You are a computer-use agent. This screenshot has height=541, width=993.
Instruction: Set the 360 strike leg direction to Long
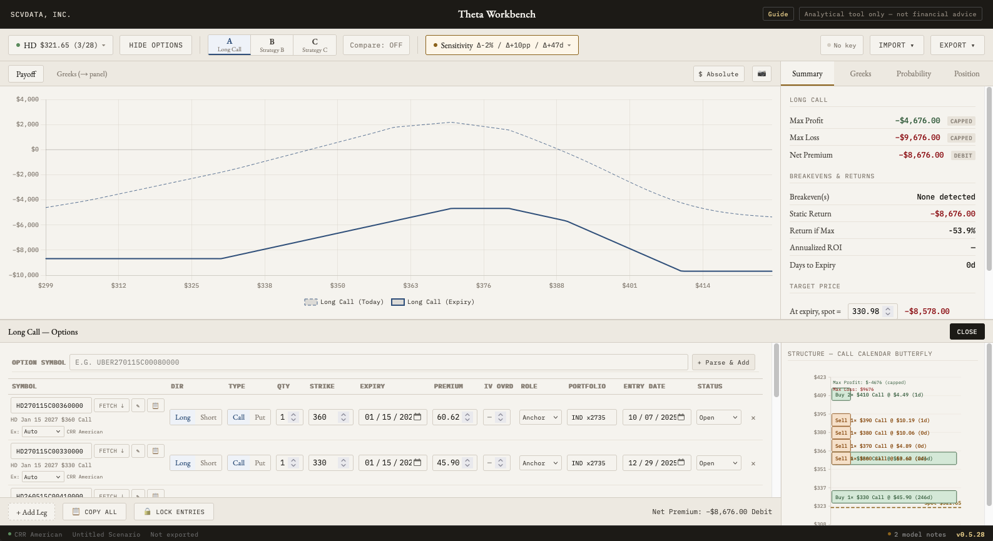183,417
